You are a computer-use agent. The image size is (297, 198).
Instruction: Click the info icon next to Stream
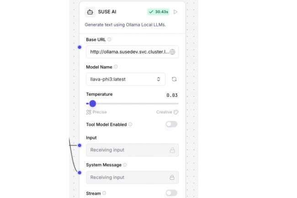tap(104, 193)
